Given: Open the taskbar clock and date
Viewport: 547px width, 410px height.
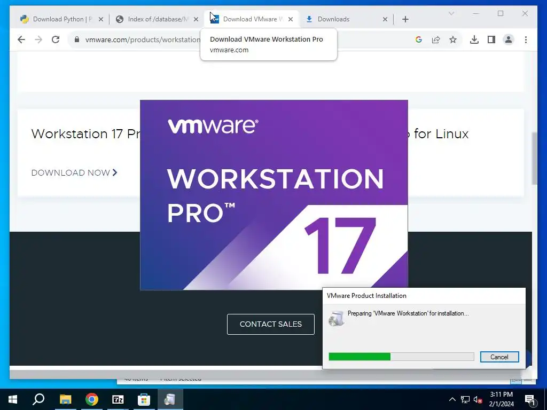Looking at the screenshot, I should (x=501, y=399).
